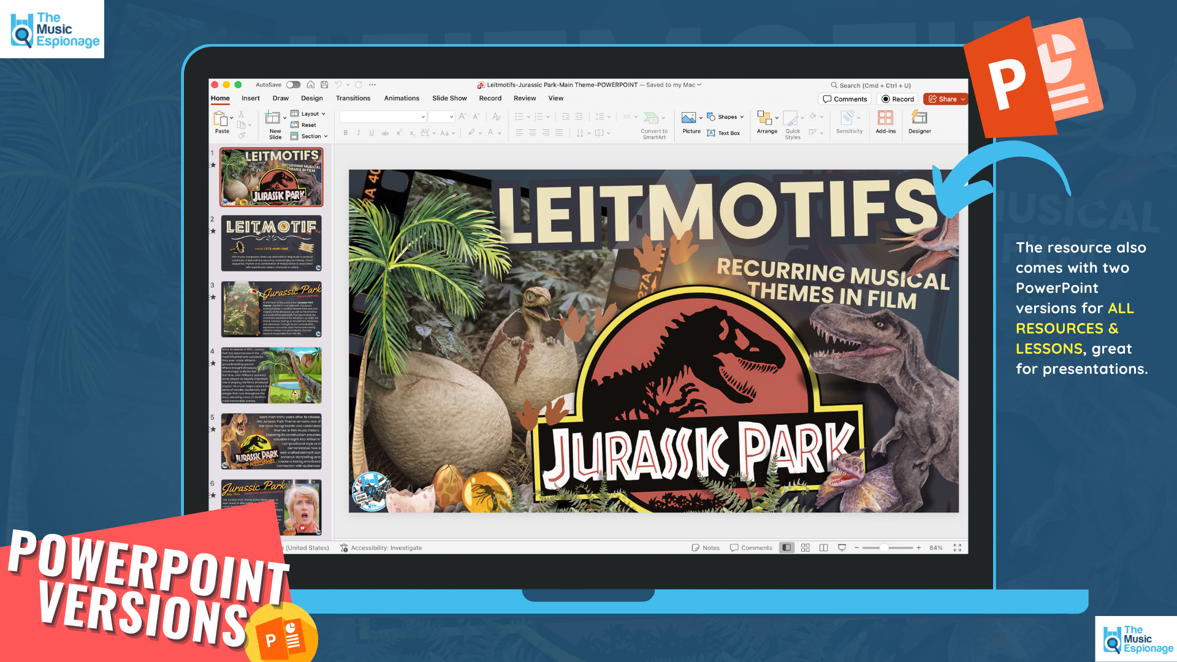Justify the paragraph text

tap(559, 133)
